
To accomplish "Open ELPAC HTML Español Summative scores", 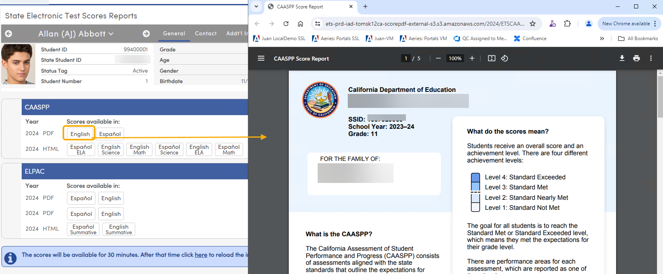I will tap(83, 229).
